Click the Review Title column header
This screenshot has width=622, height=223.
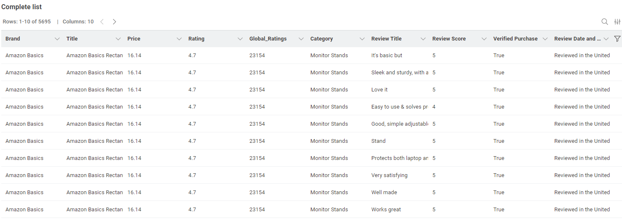pos(386,39)
